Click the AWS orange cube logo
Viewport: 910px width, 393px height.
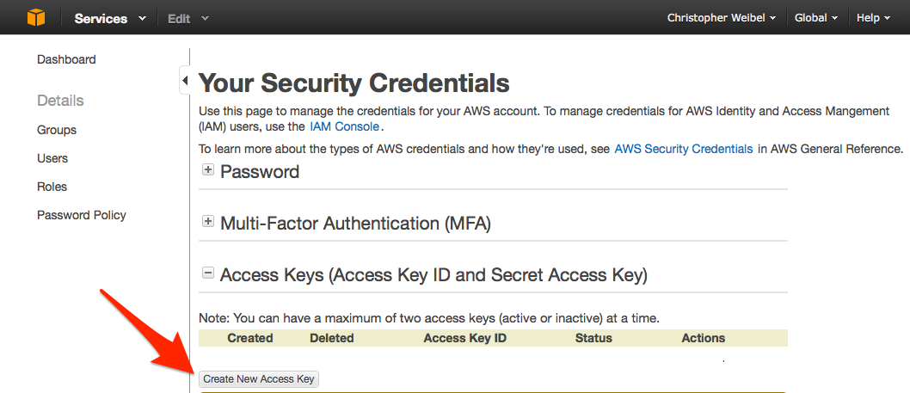click(35, 18)
